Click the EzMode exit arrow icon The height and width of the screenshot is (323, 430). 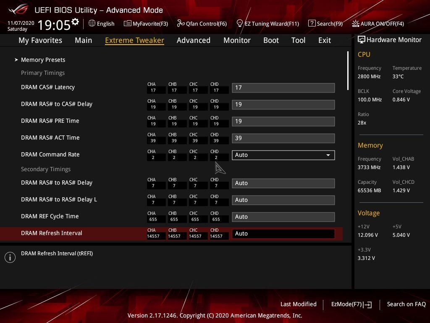coord(367,304)
